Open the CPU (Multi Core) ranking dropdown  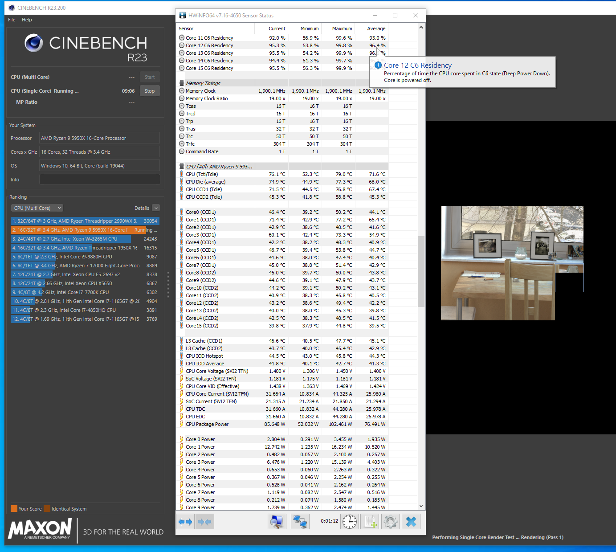click(x=37, y=208)
